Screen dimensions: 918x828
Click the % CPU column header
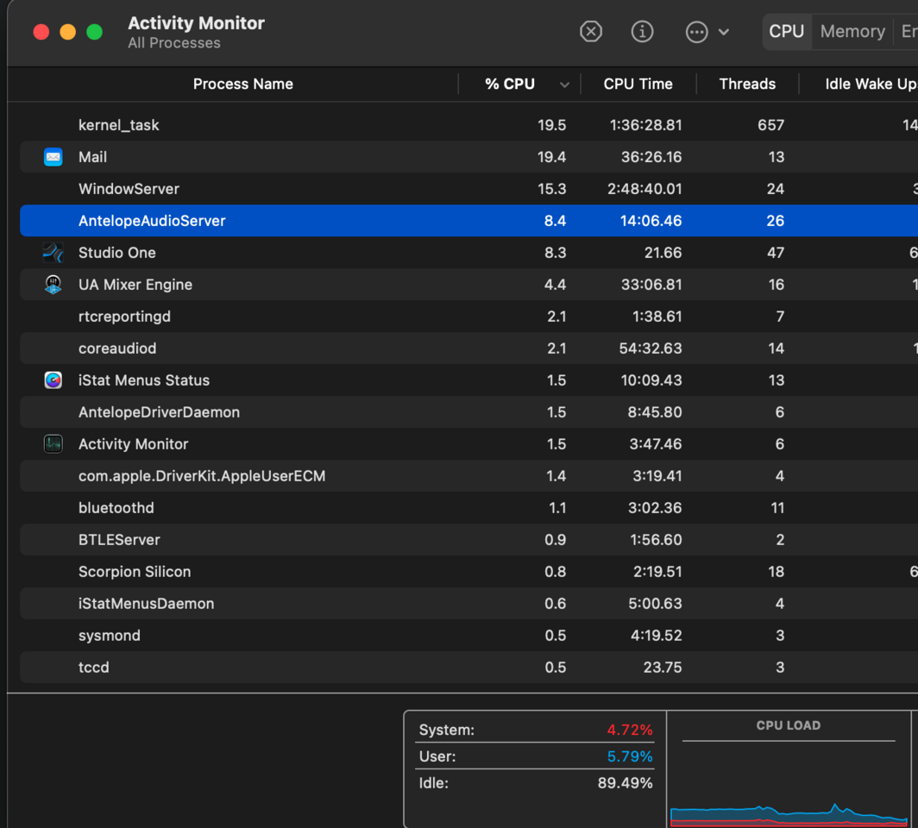(x=509, y=85)
